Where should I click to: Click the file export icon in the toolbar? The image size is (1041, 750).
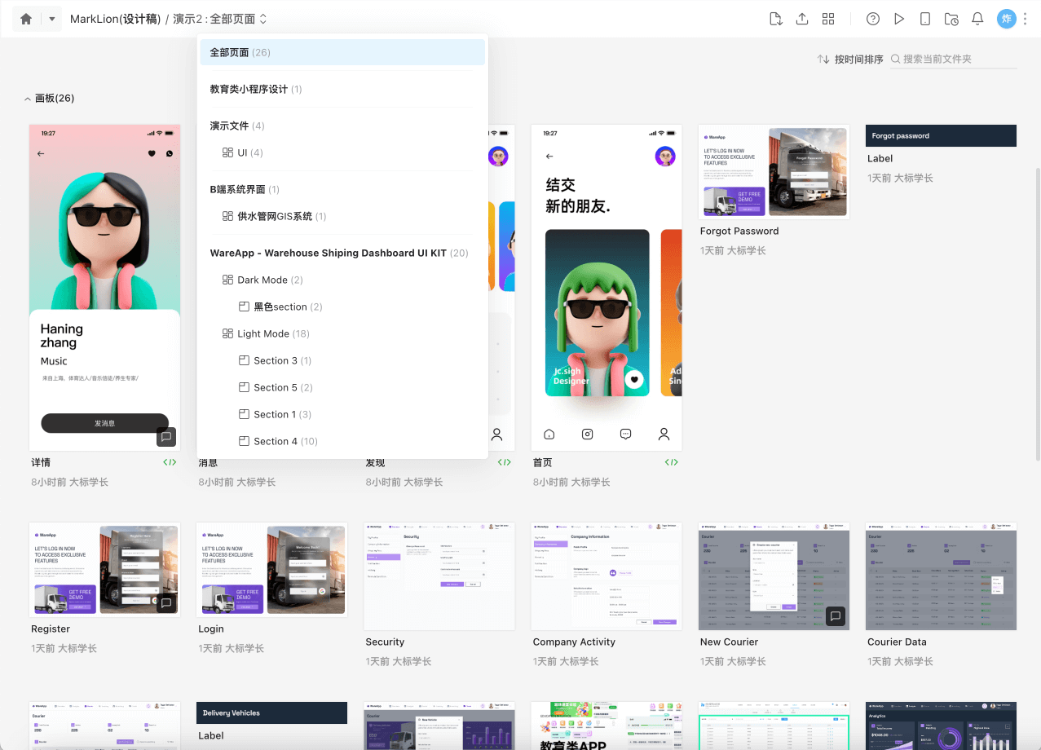click(775, 18)
